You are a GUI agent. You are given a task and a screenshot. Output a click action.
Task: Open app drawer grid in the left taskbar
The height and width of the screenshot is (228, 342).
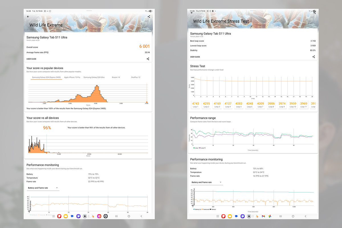pos(54,216)
